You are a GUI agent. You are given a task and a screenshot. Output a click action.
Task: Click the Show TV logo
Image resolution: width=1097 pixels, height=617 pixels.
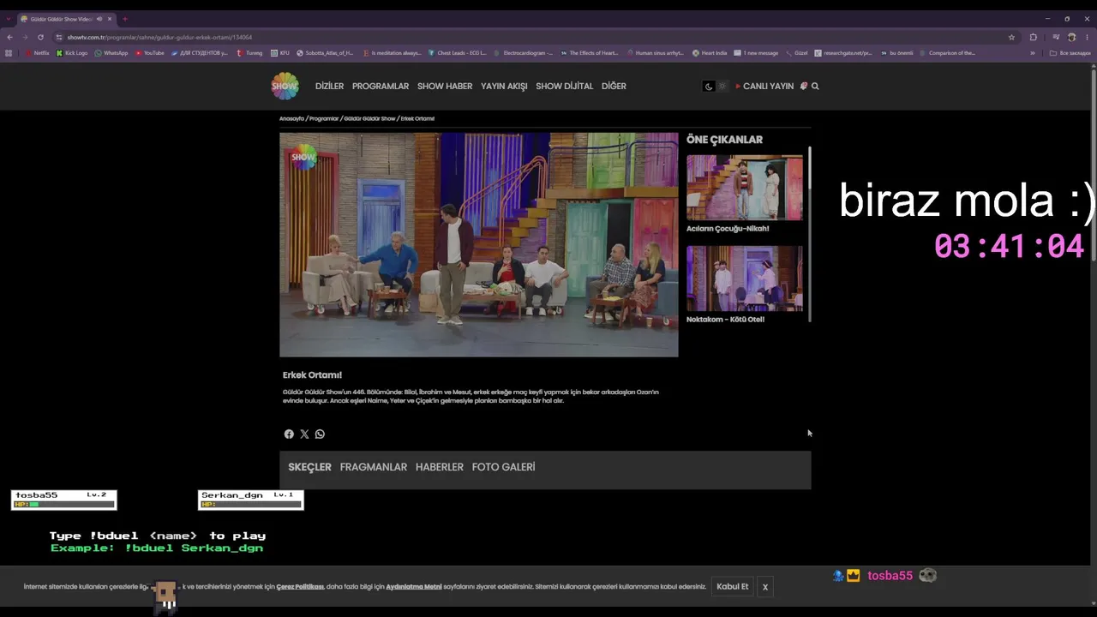coord(285,86)
